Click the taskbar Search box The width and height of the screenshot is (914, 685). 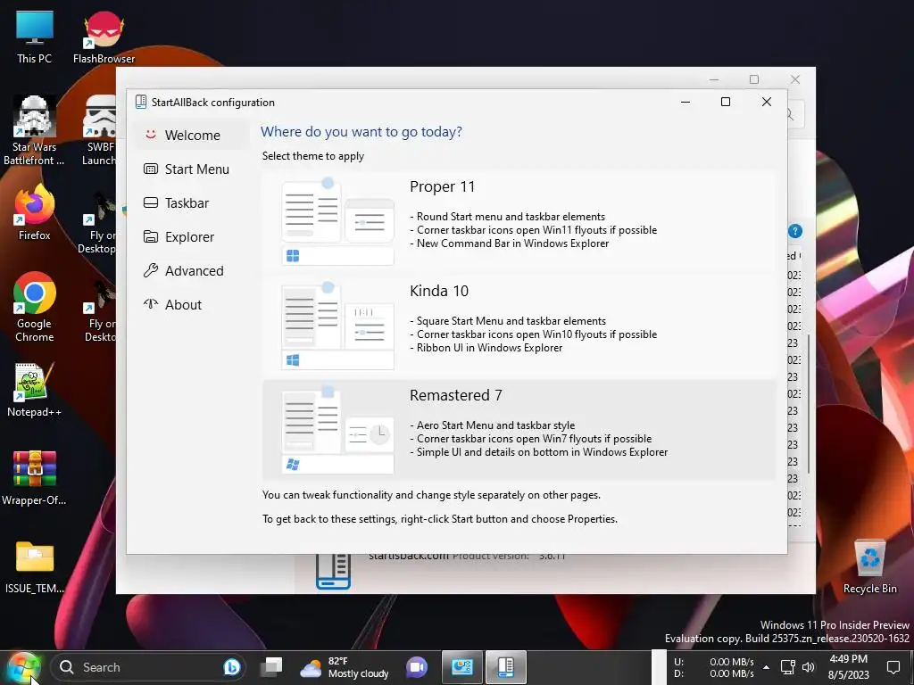[149, 667]
